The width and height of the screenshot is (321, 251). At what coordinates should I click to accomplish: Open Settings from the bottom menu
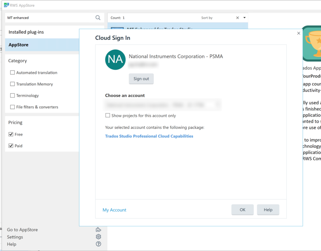[x=15, y=237]
